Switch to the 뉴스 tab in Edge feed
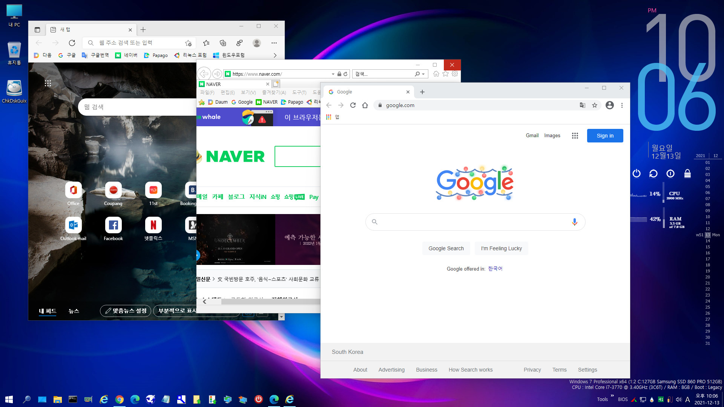Viewport: 724px width, 407px height. 74,311
